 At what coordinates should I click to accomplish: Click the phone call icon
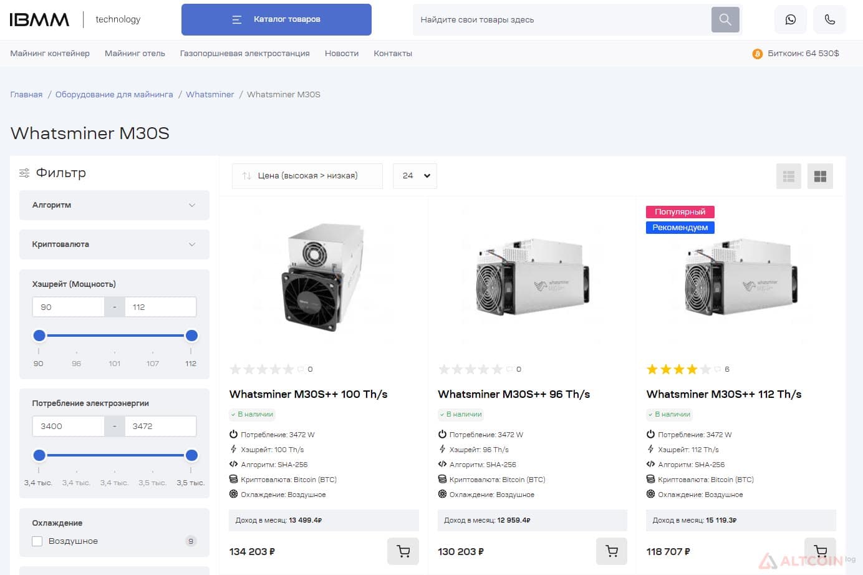[x=830, y=19]
